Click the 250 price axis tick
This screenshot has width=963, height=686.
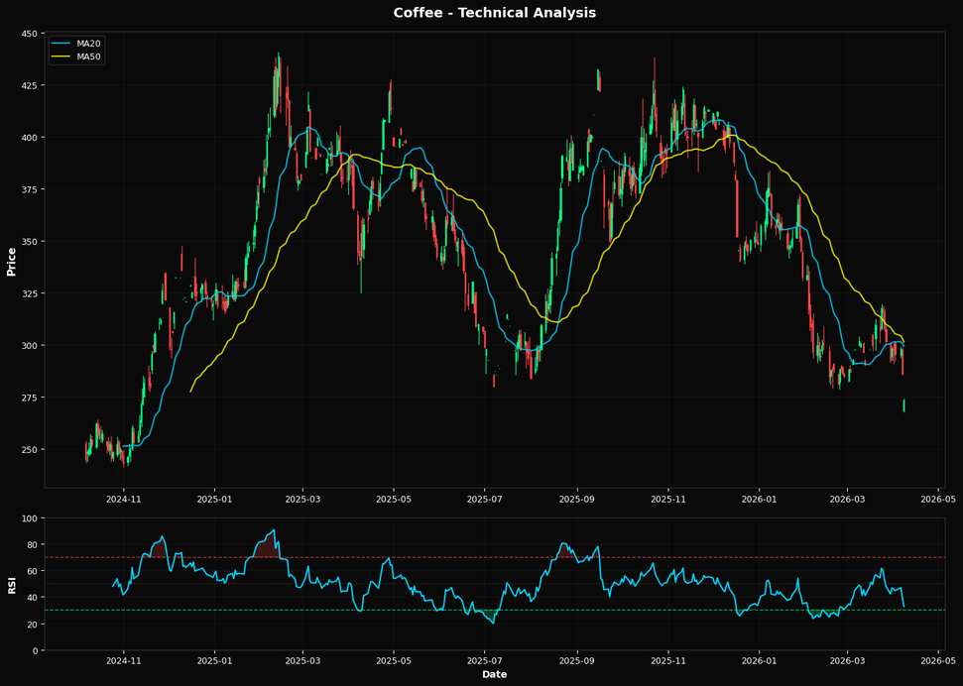[30, 449]
